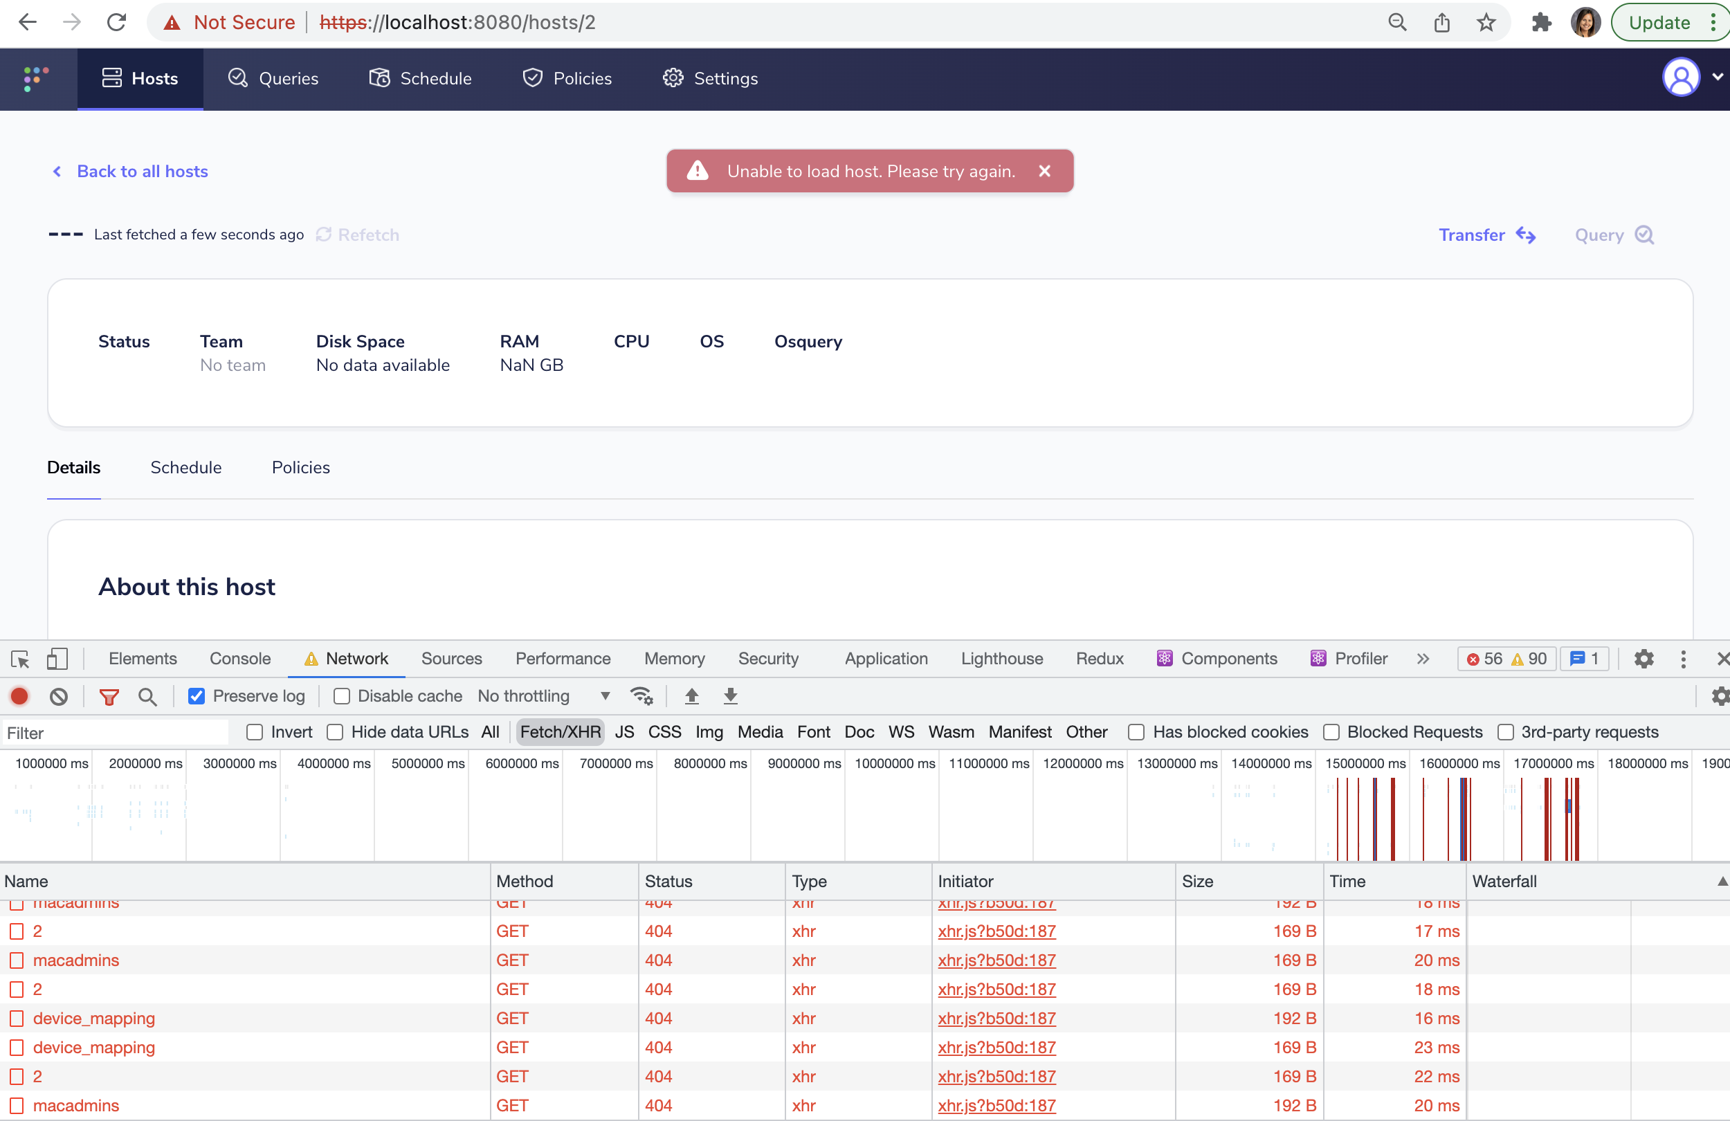The height and width of the screenshot is (1121, 1730).
Task: Open the No throttling dropdown
Action: [x=544, y=695]
